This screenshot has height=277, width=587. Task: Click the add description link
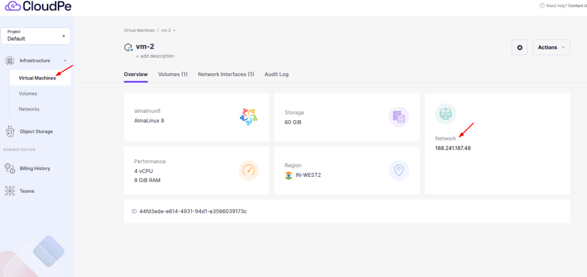point(155,56)
